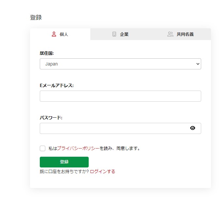Follow the ログインする link
Screen dimensions: 224x202
[102, 171]
